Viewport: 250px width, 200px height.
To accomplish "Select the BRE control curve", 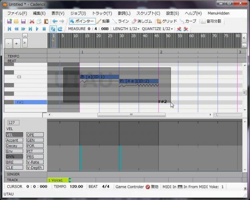I will pyautogui.click(x=14, y=162).
